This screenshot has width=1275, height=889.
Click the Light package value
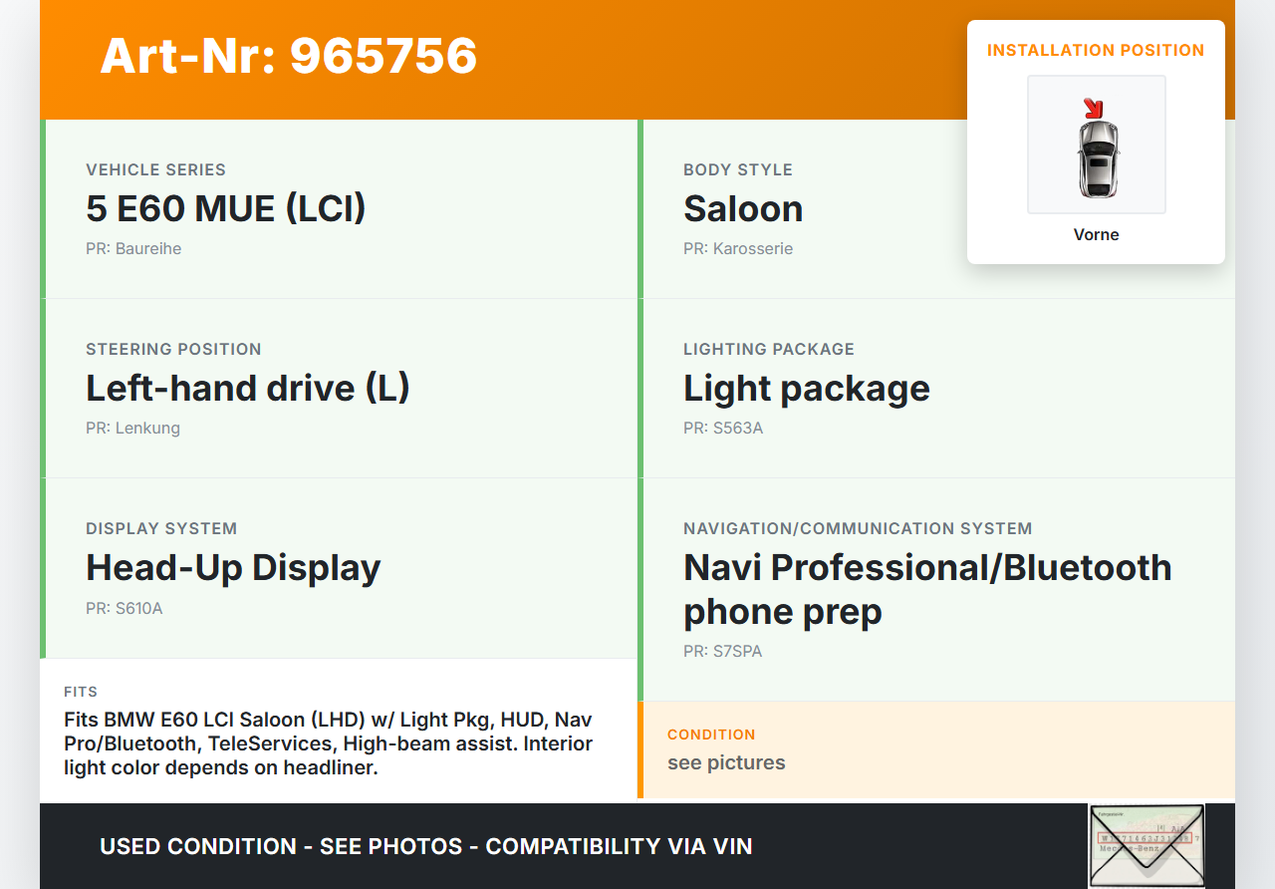[806, 388]
